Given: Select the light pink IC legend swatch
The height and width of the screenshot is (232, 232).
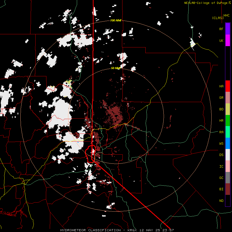Looking at the screenshot, I should [x=228, y=166].
